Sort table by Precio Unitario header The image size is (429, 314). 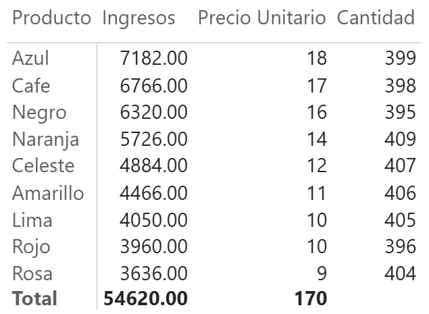tap(262, 18)
